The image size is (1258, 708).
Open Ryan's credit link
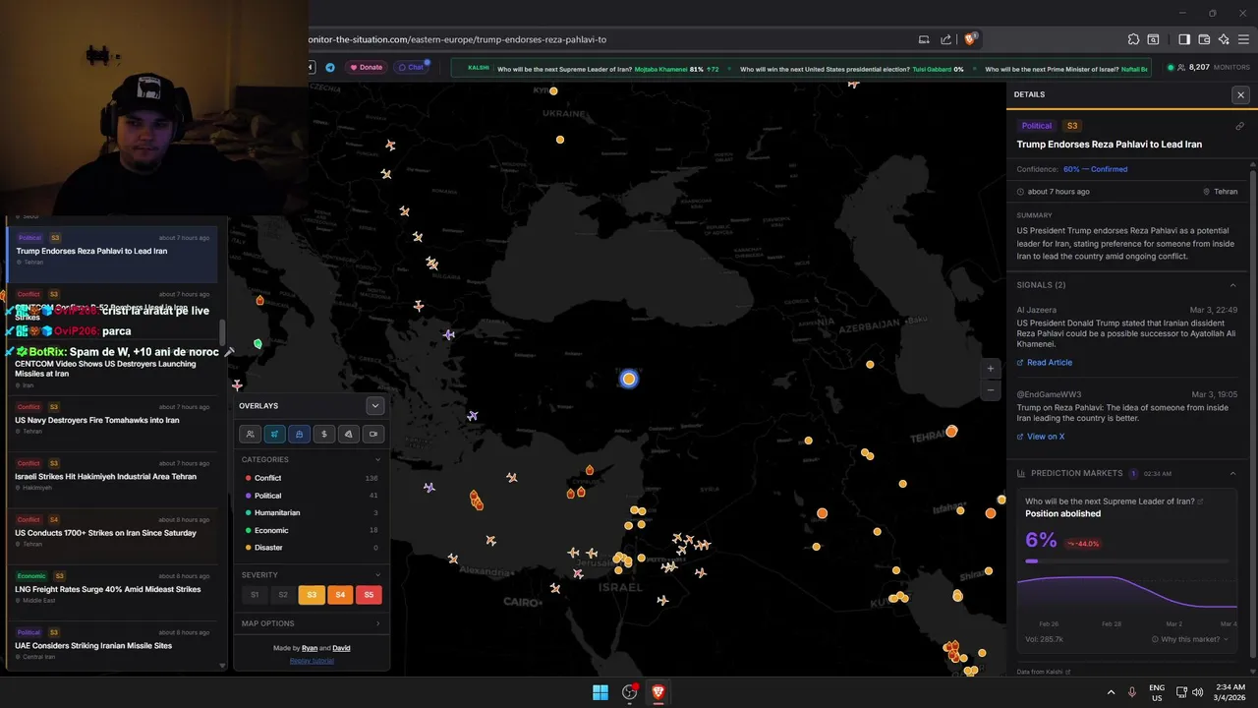[310, 648]
